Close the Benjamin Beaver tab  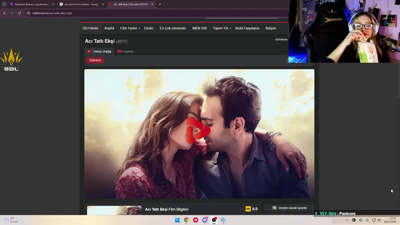pyautogui.click(x=53, y=4)
